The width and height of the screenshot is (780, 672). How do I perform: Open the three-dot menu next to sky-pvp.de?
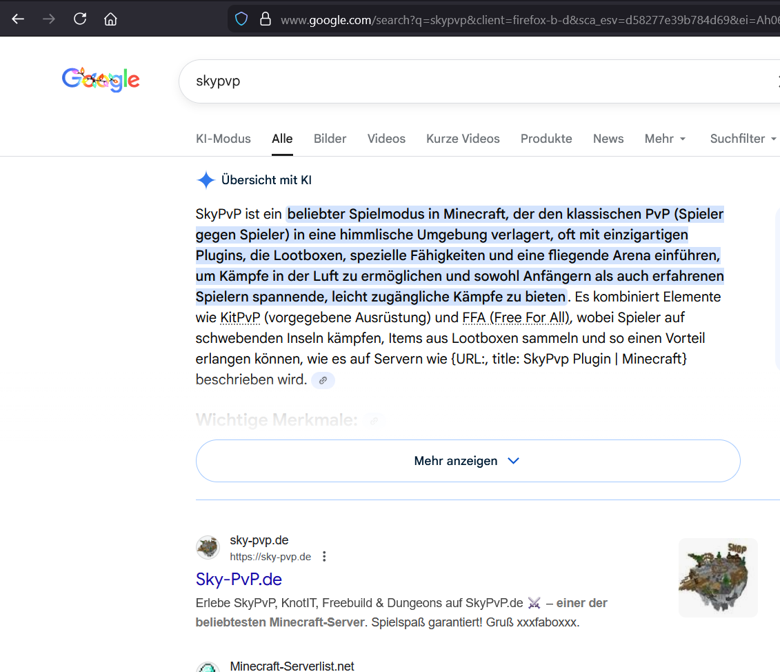pyautogui.click(x=324, y=555)
